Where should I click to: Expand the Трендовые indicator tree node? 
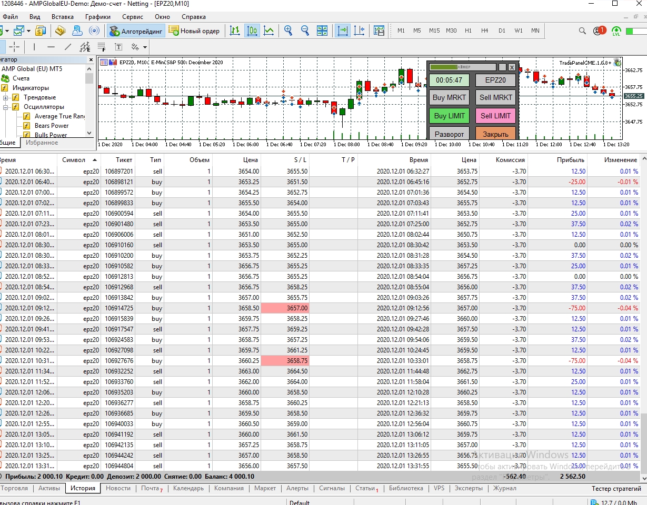tap(6, 97)
